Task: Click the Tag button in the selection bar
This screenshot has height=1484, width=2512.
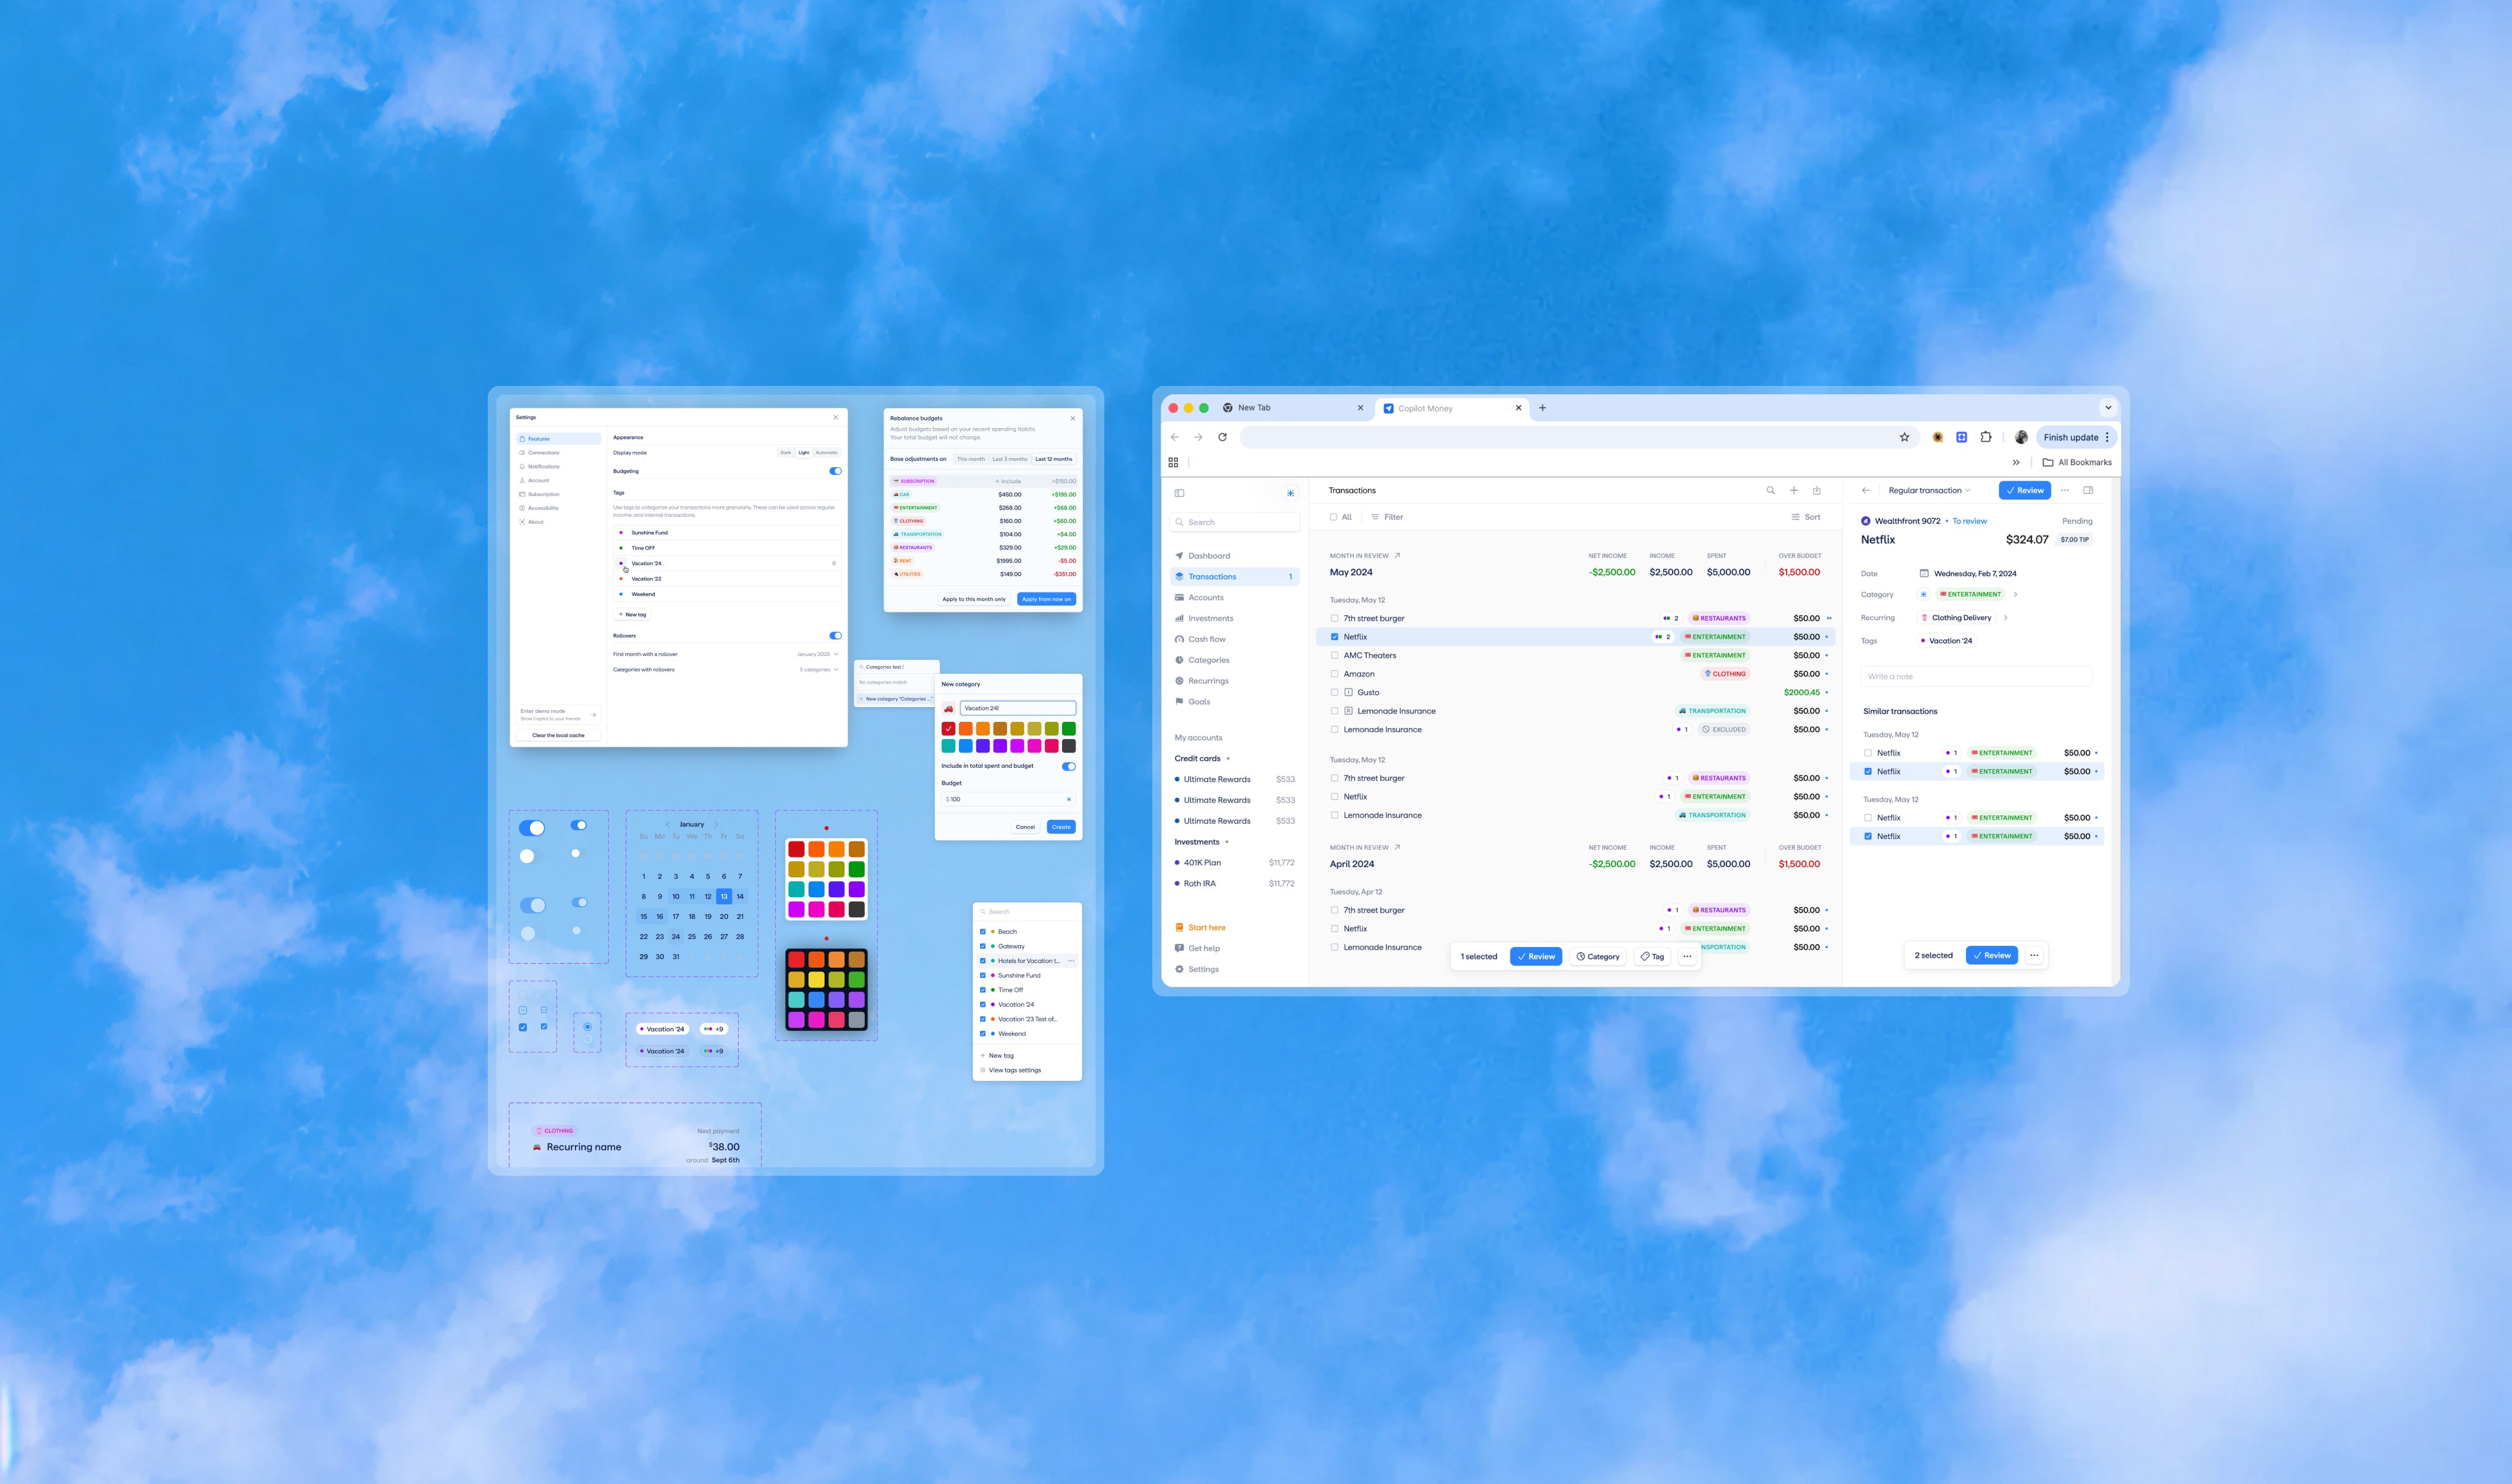Action: click(1653, 957)
